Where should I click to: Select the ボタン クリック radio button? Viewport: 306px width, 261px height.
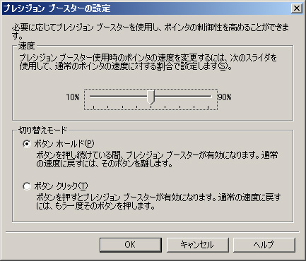pos(27,186)
